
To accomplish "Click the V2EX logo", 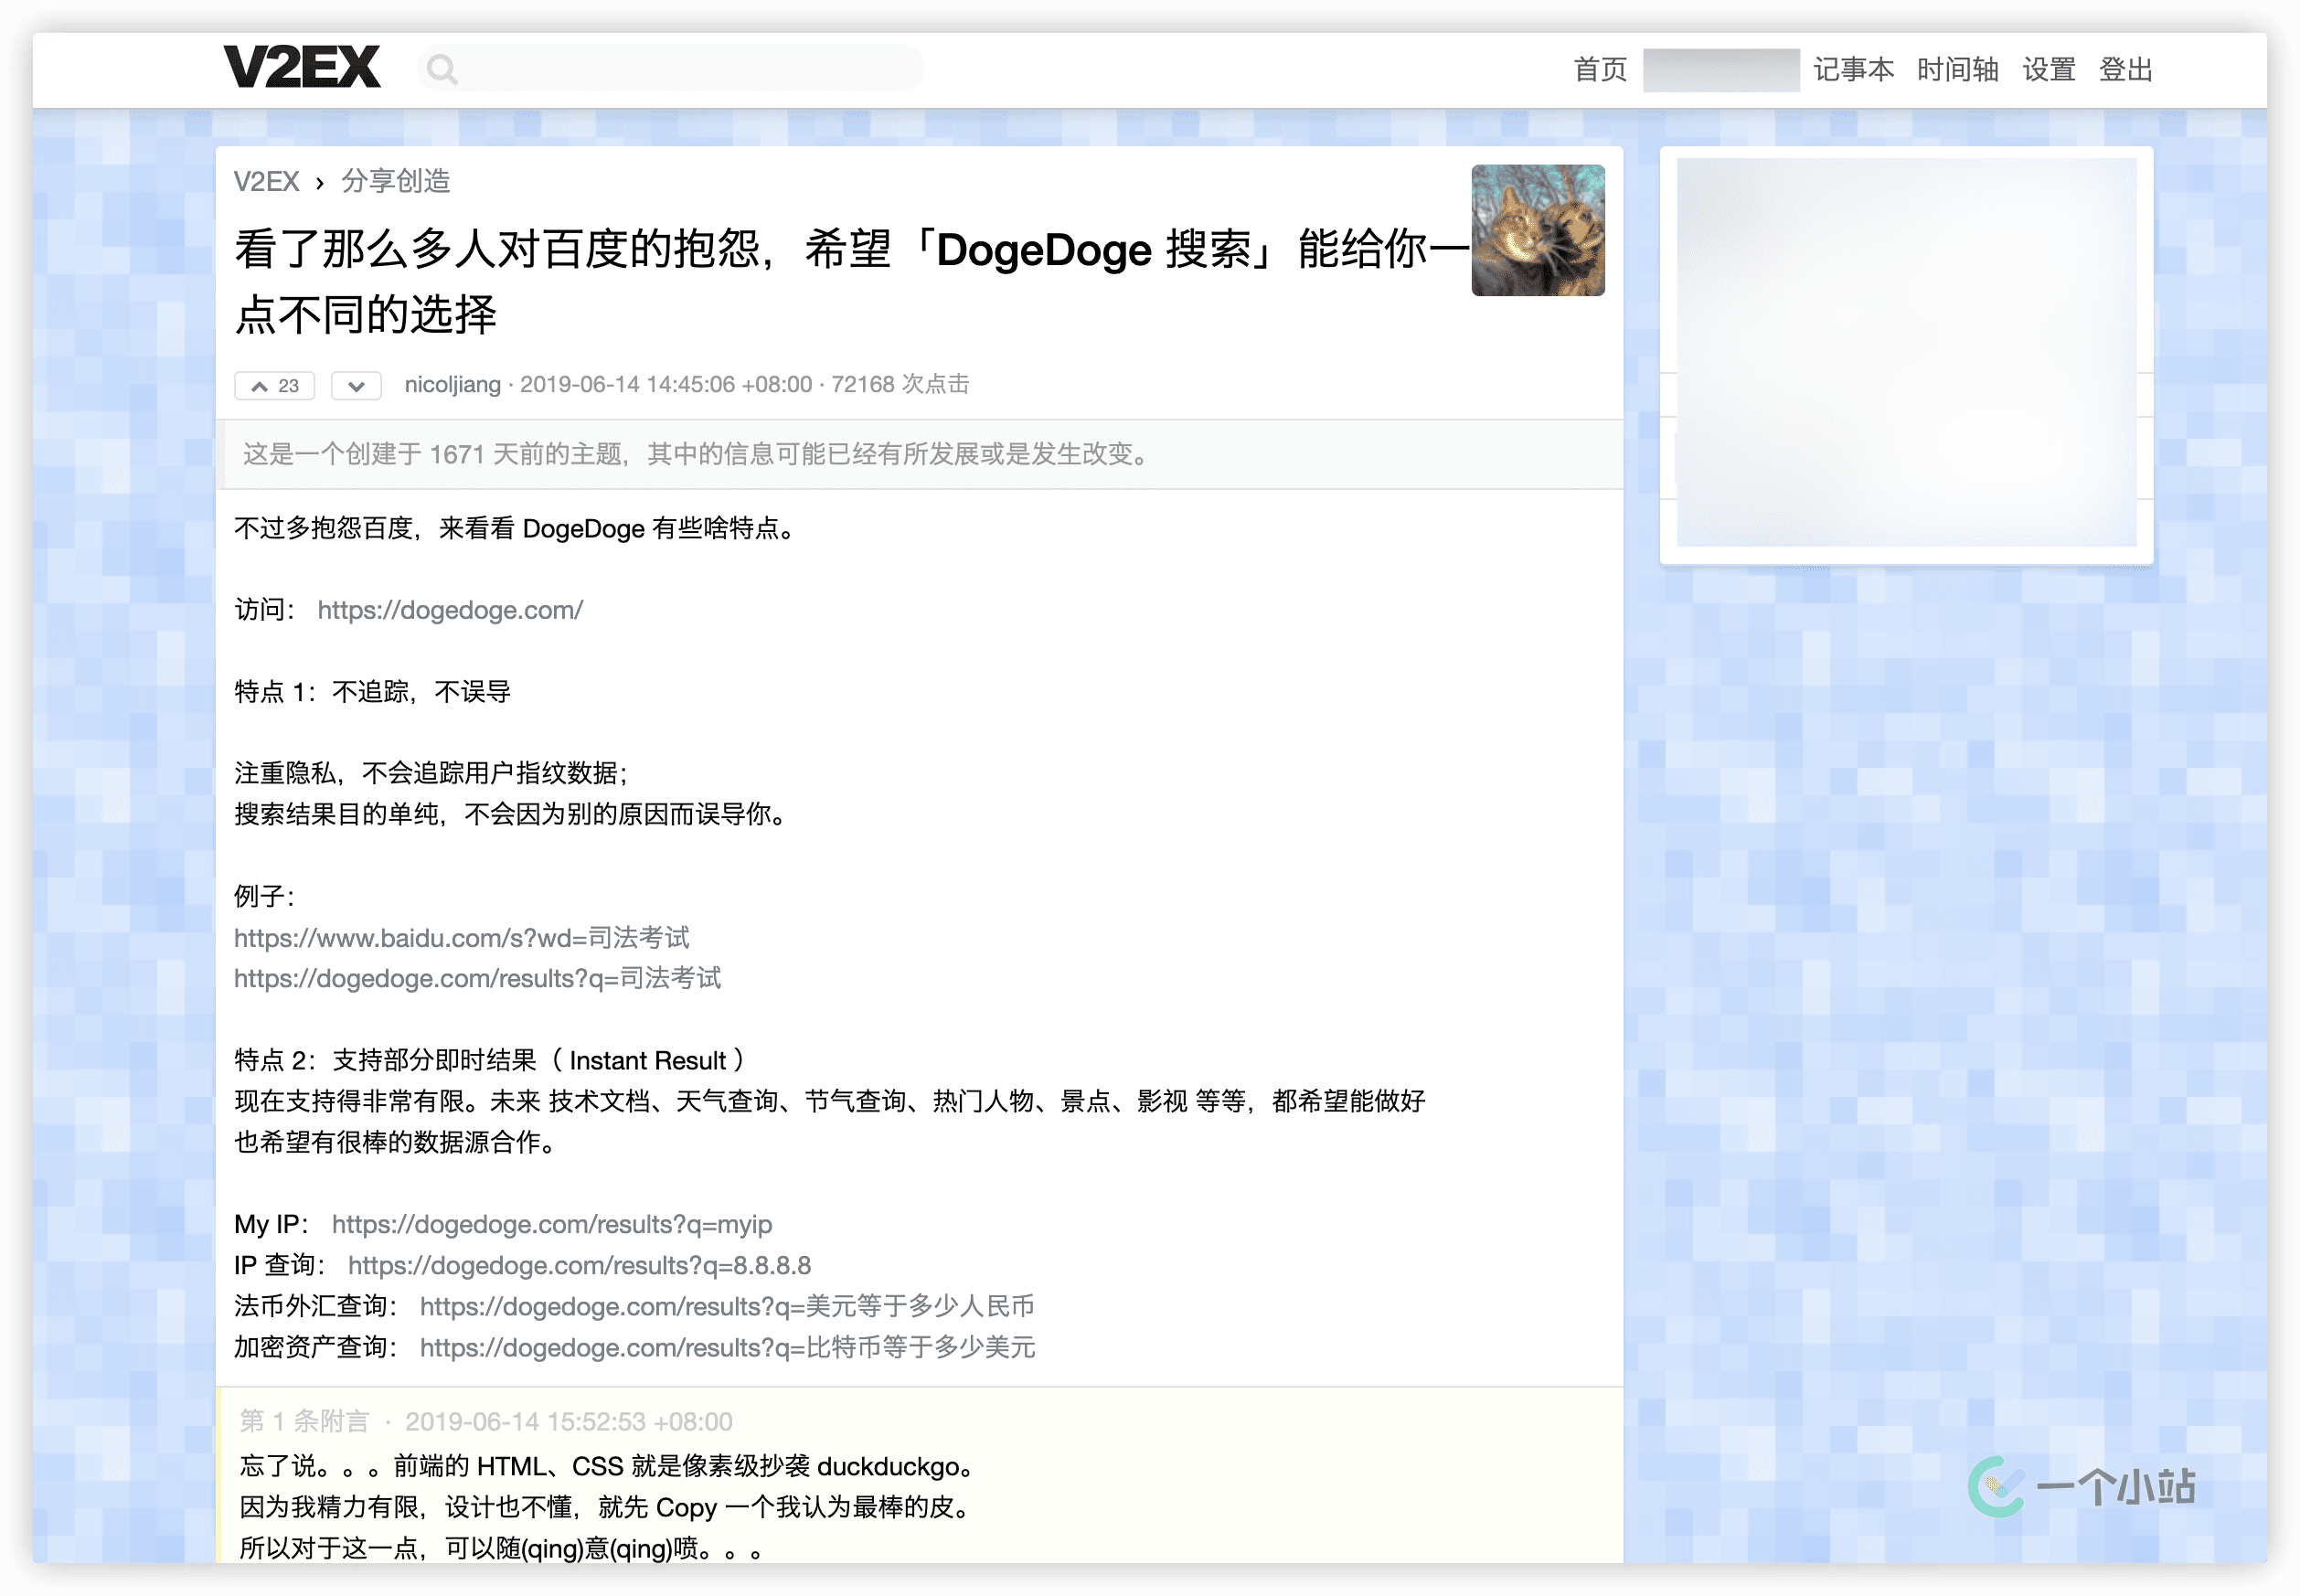I will pyautogui.click(x=301, y=68).
